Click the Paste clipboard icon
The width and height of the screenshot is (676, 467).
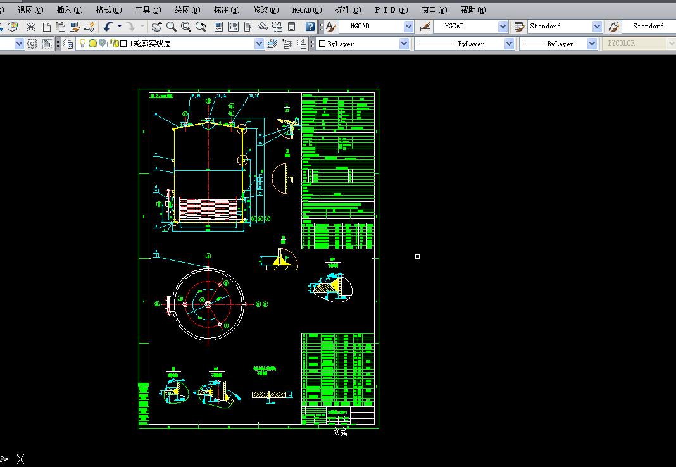(60, 27)
